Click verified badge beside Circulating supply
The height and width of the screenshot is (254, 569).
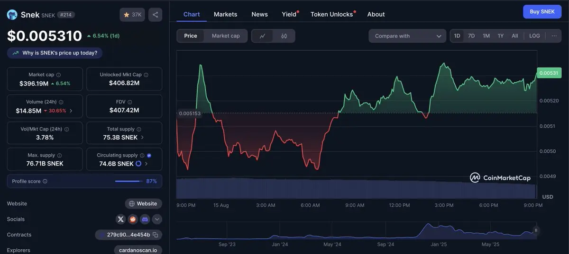(149, 155)
